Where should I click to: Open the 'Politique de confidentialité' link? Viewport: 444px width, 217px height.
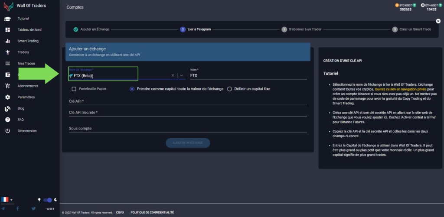coord(152,212)
